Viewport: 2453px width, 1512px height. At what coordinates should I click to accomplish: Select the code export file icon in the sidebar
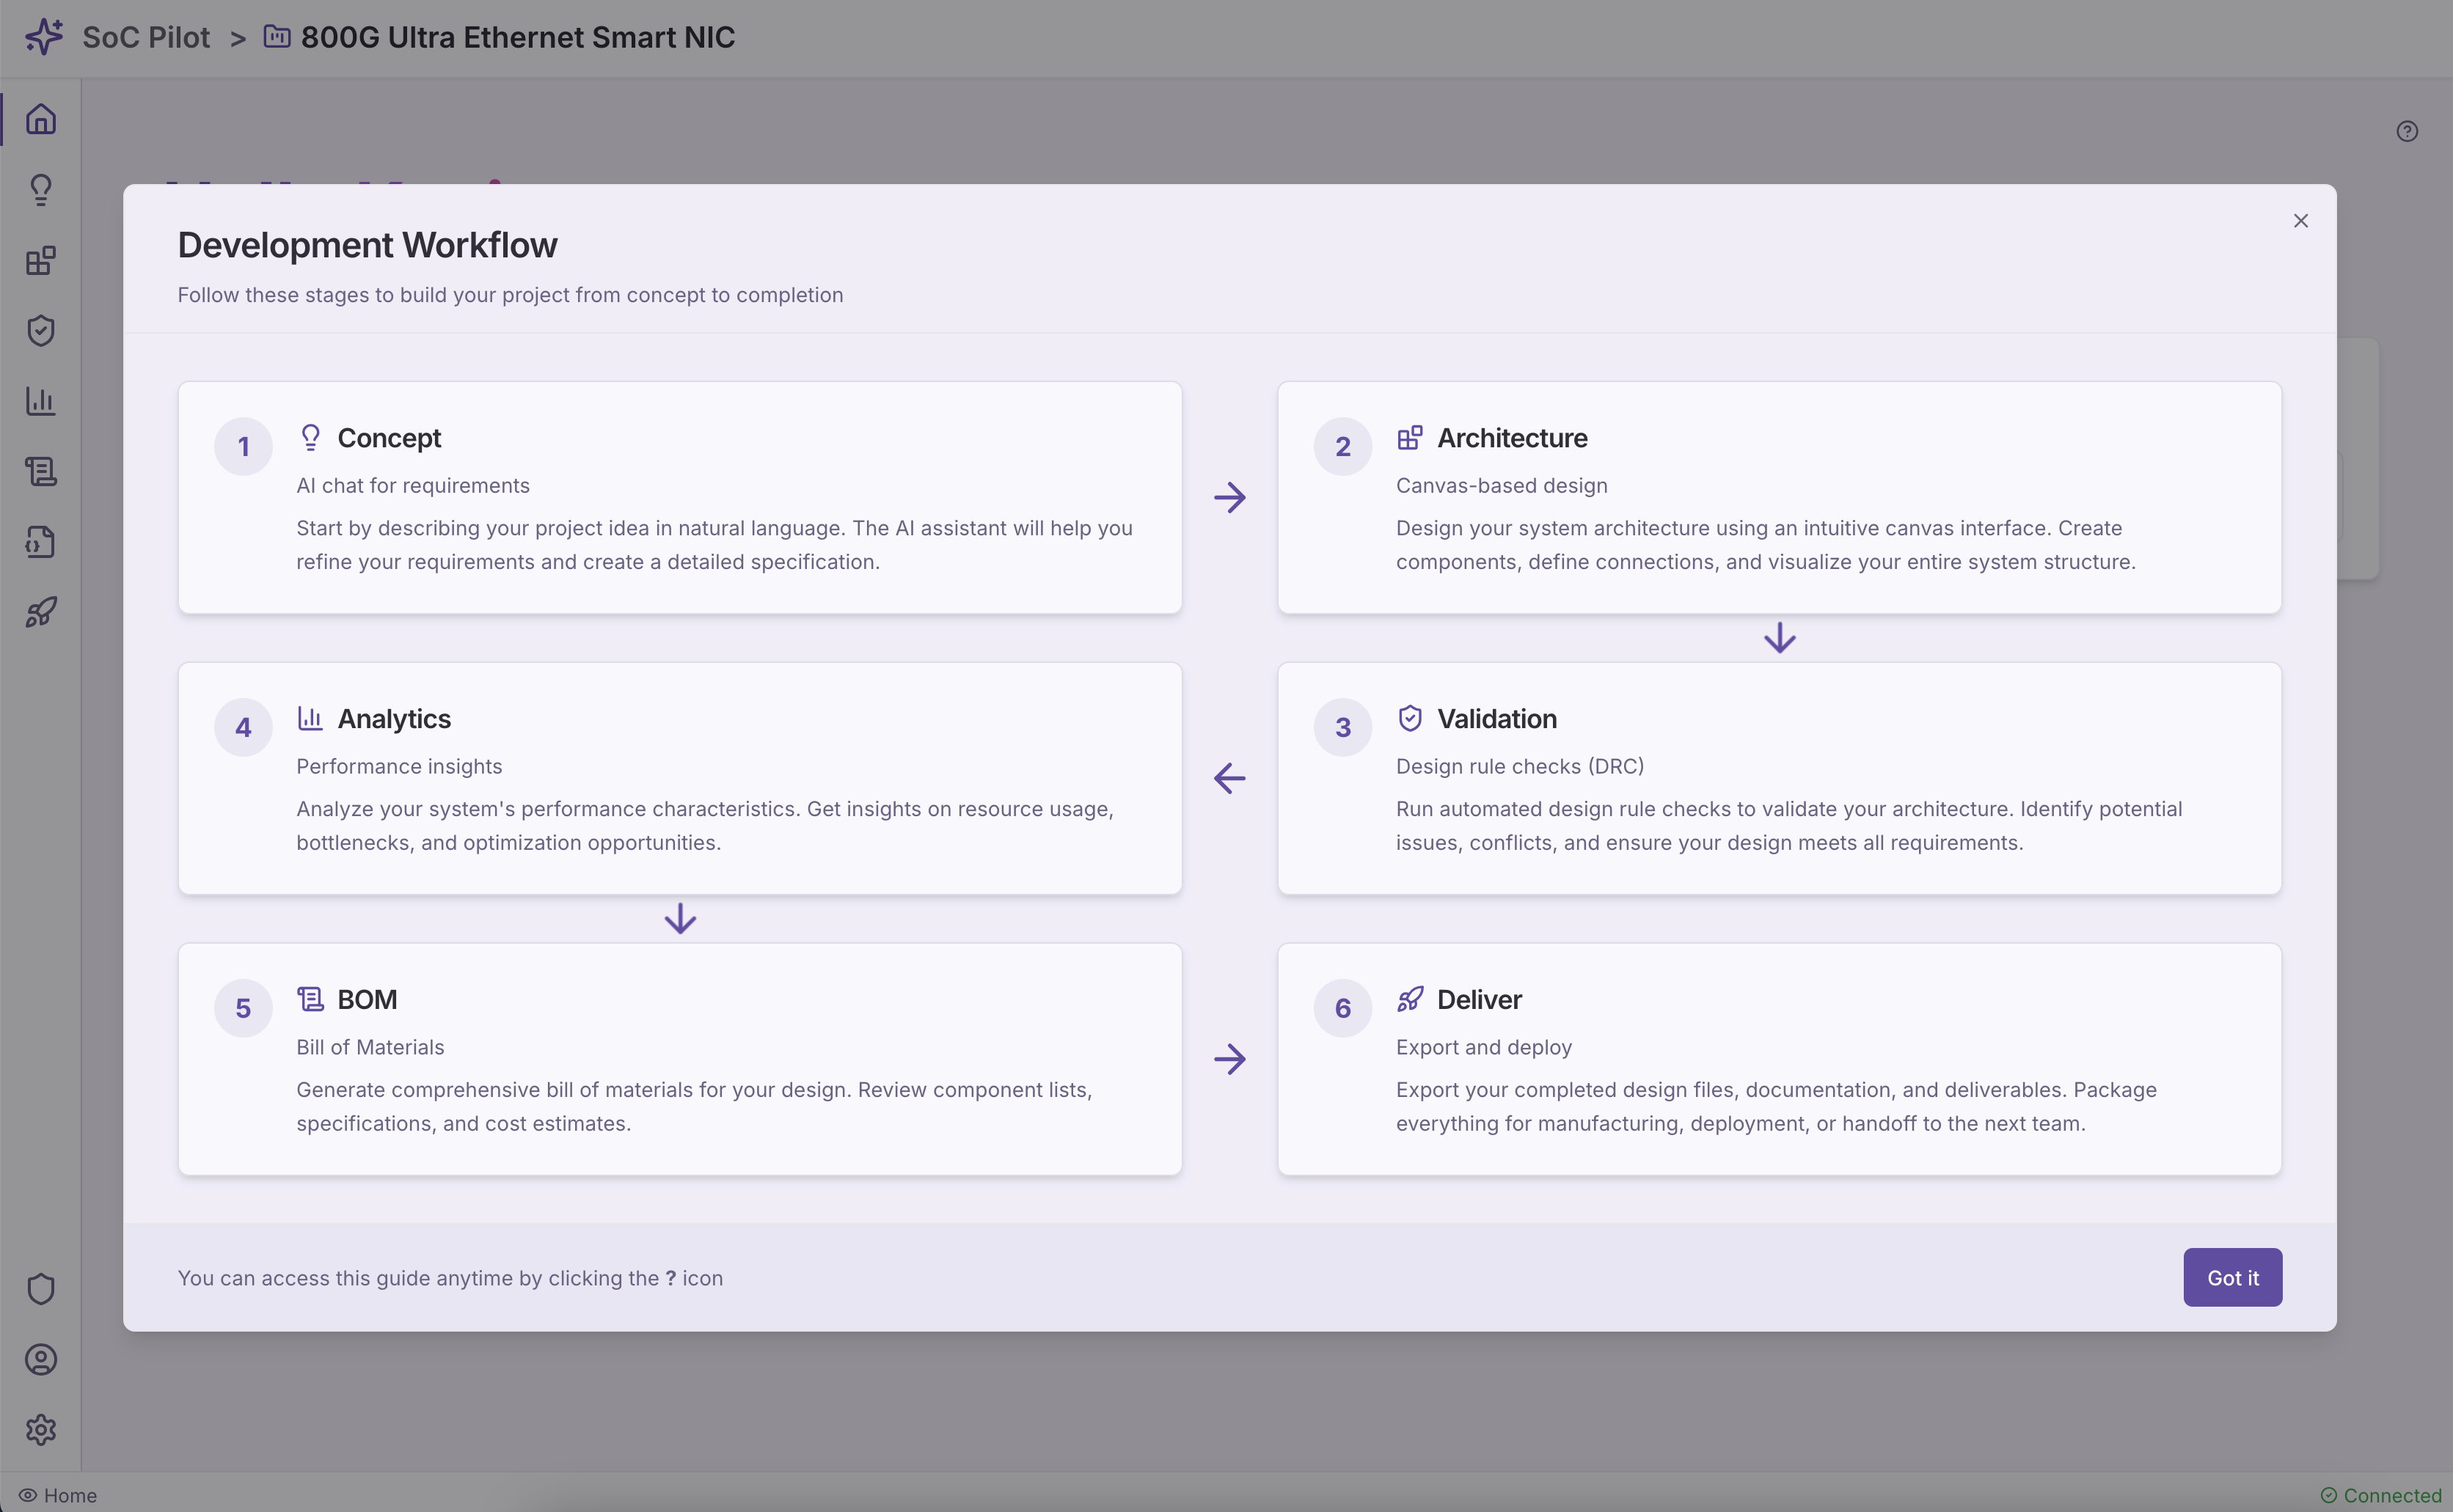coord(41,541)
